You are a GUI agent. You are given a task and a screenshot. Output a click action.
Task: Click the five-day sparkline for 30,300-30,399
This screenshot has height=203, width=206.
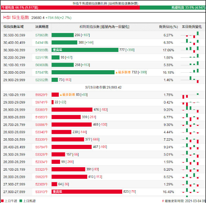click(190, 50)
